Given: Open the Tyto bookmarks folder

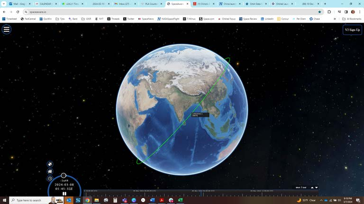Looking at the screenshot, I should (60, 19).
